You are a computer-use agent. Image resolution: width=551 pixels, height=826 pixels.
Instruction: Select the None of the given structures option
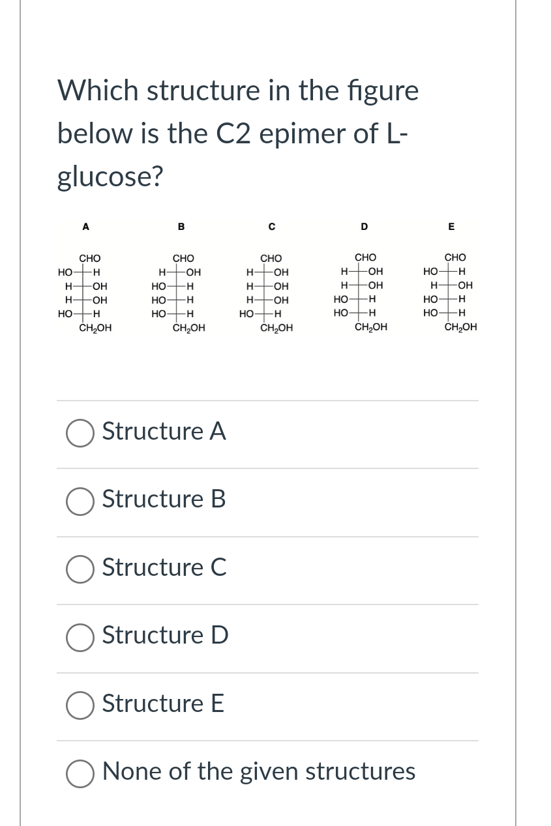click(x=80, y=774)
